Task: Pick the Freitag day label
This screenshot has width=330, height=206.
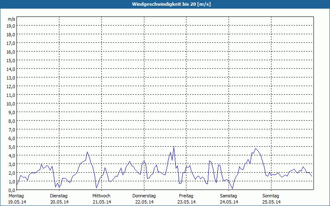Action: pyautogui.click(x=186, y=196)
